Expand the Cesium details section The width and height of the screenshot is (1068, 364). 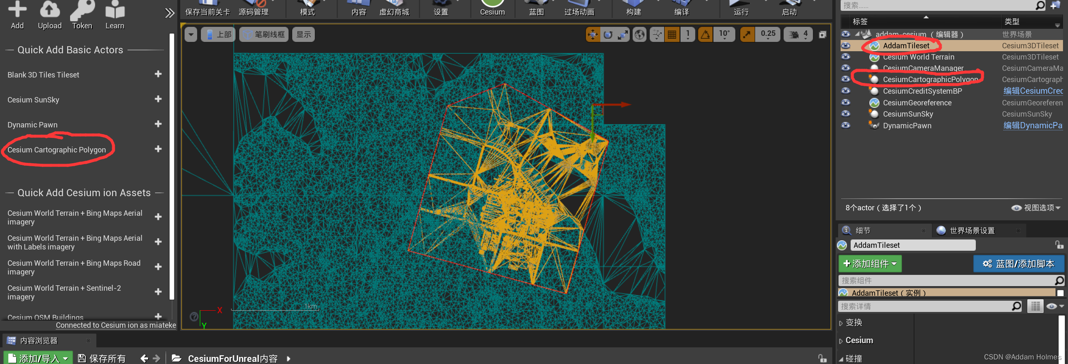coord(841,341)
